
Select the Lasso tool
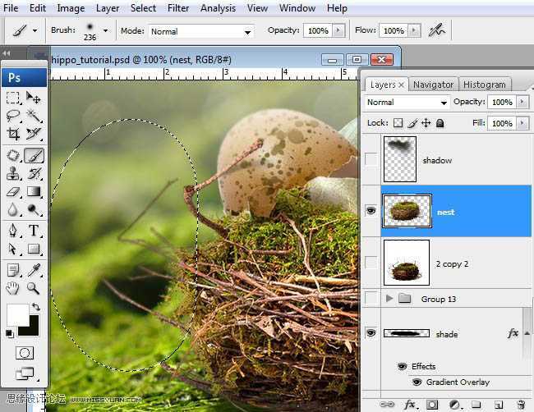point(13,116)
